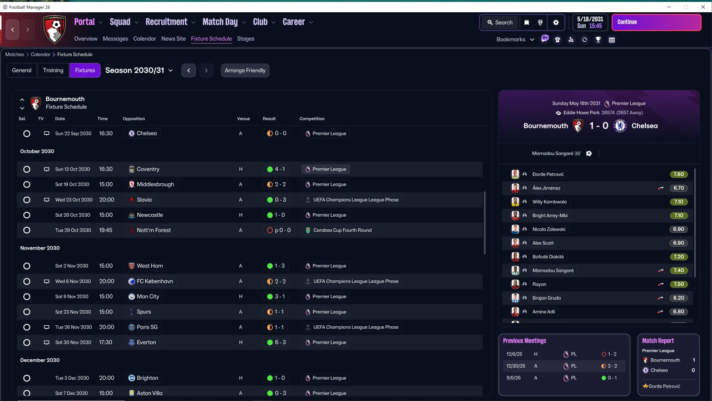Click the Chelsea badge in the match summary panel
The height and width of the screenshot is (401, 712).
[620, 126]
